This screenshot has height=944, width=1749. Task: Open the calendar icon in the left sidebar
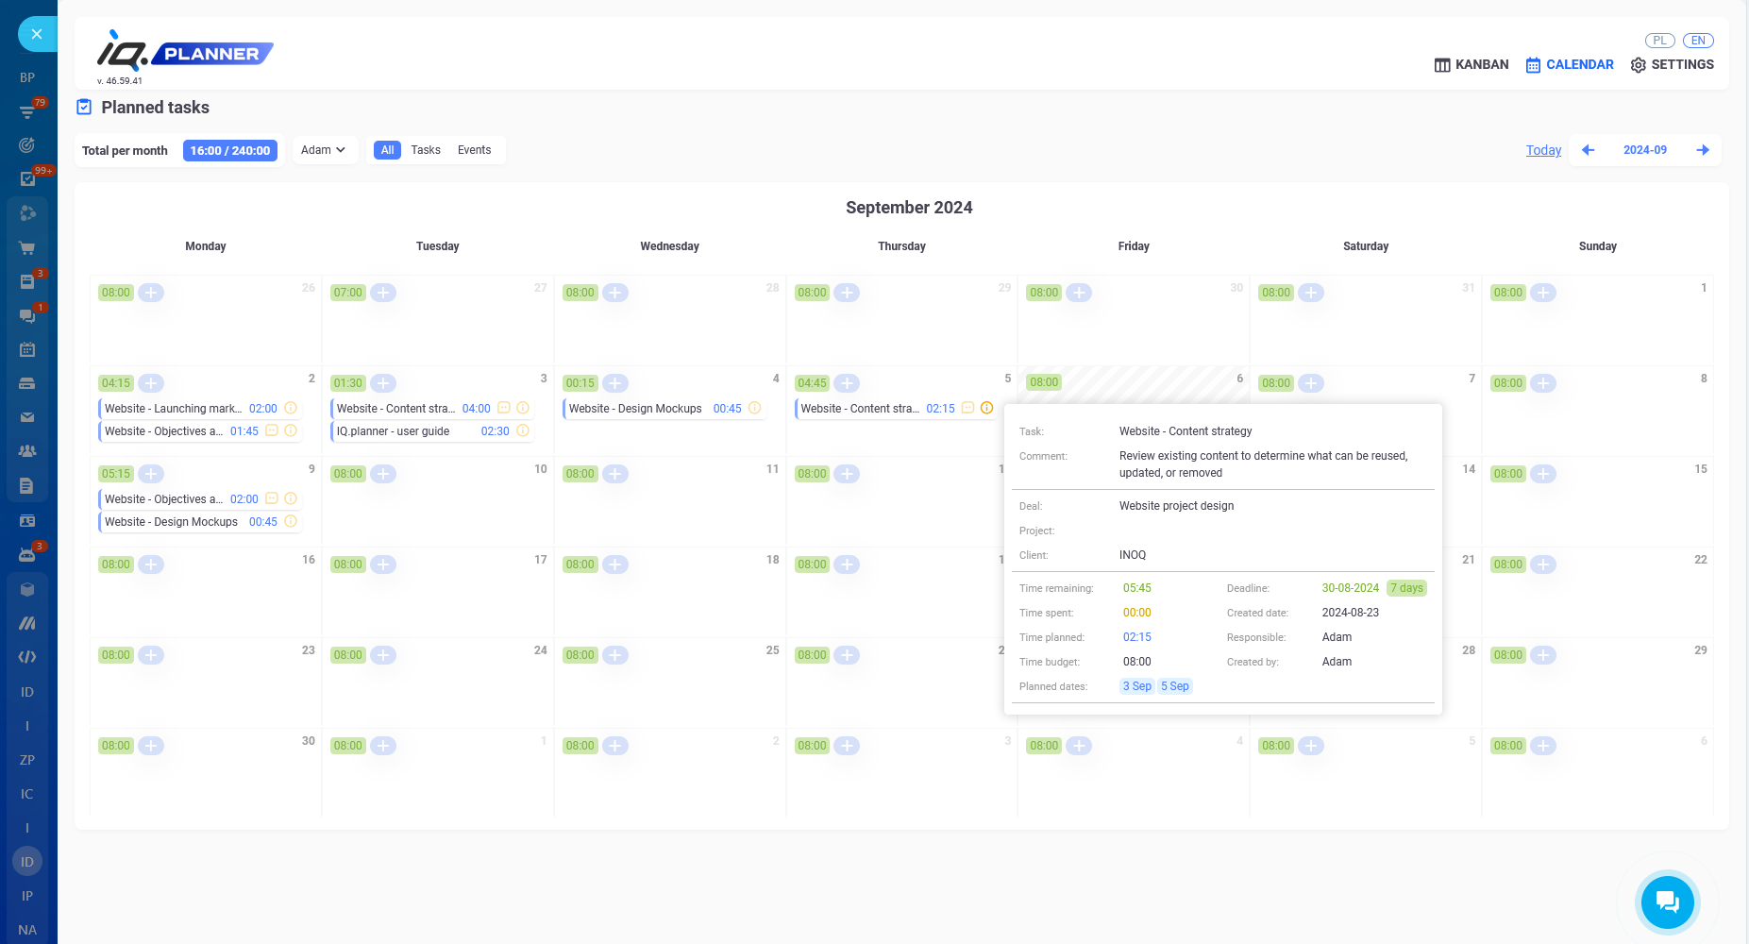click(x=27, y=349)
